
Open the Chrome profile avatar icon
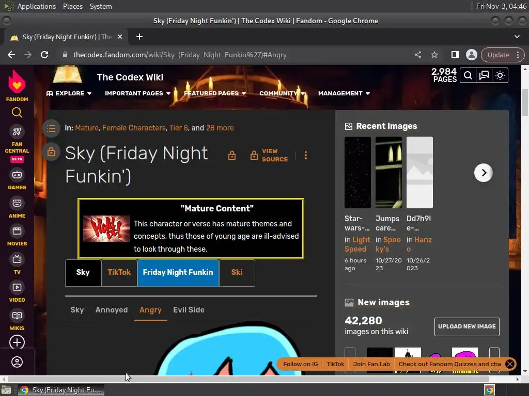471,55
